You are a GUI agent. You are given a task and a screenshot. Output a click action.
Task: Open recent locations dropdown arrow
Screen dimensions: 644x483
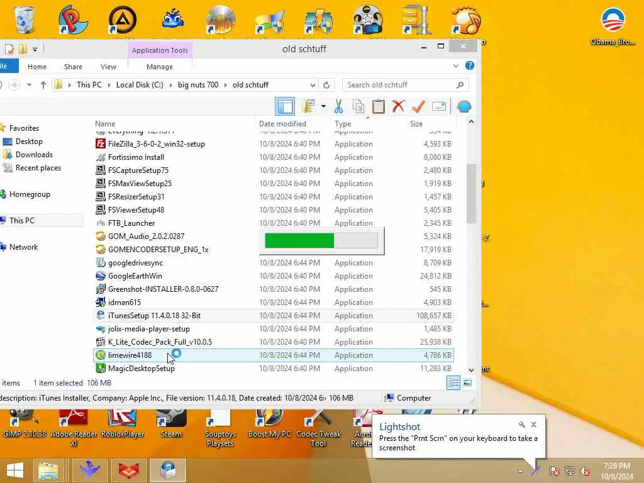point(29,85)
